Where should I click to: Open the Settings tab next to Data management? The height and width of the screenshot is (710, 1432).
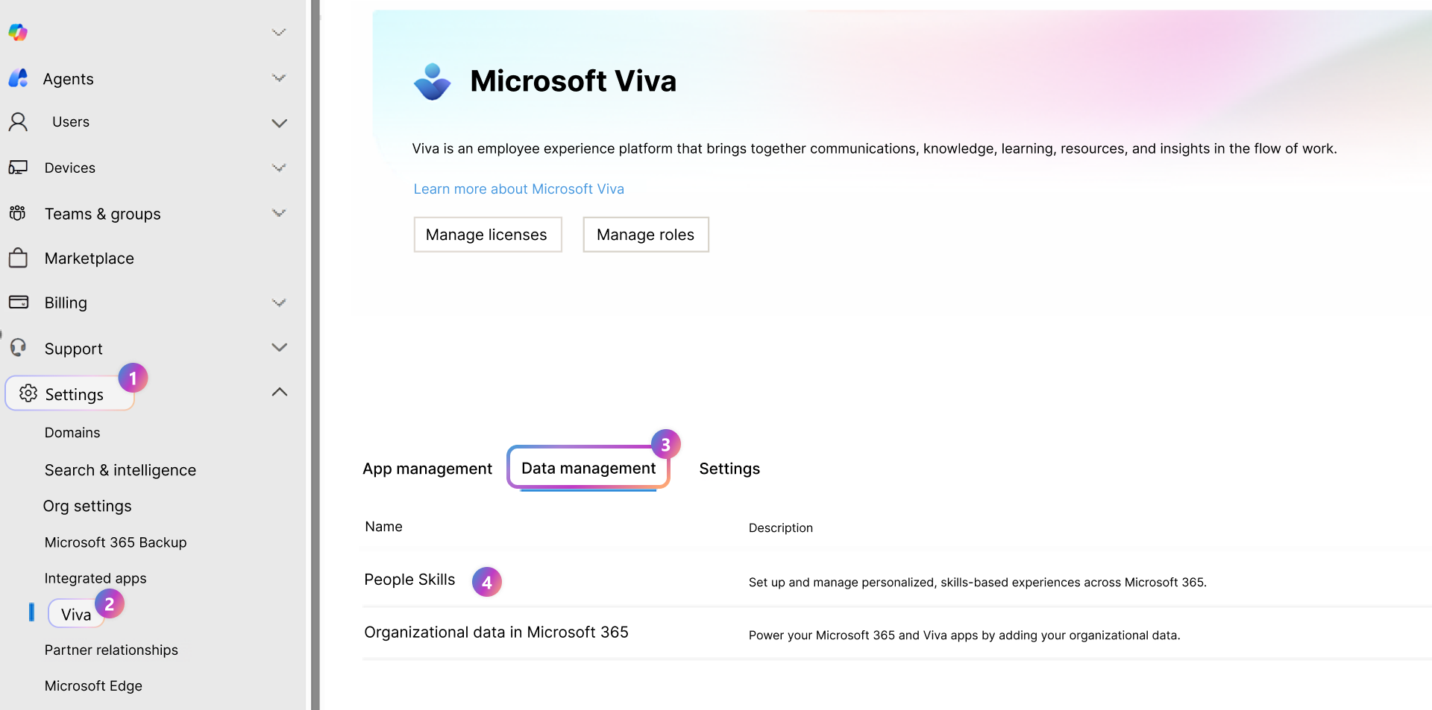(729, 469)
